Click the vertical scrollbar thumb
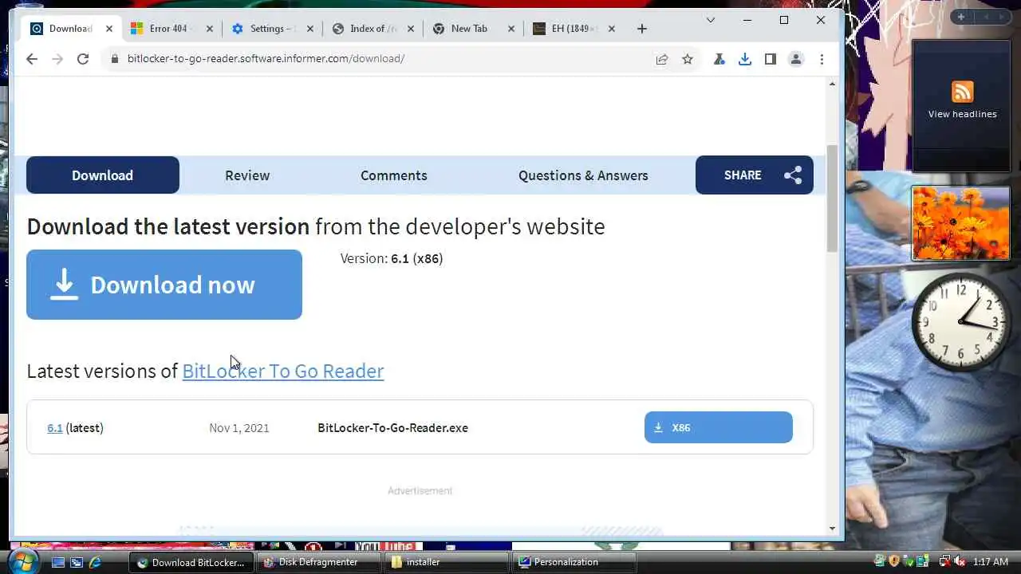Viewport: 1021px width, 574px height. [832, 199]
